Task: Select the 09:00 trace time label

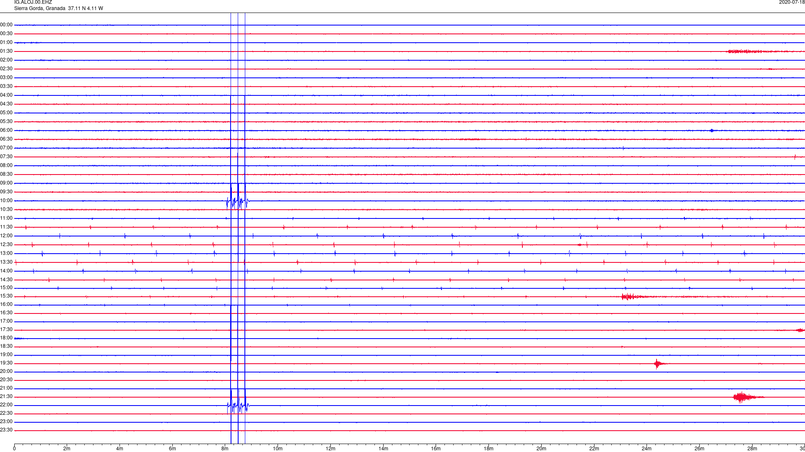Action: coord(6,183)
